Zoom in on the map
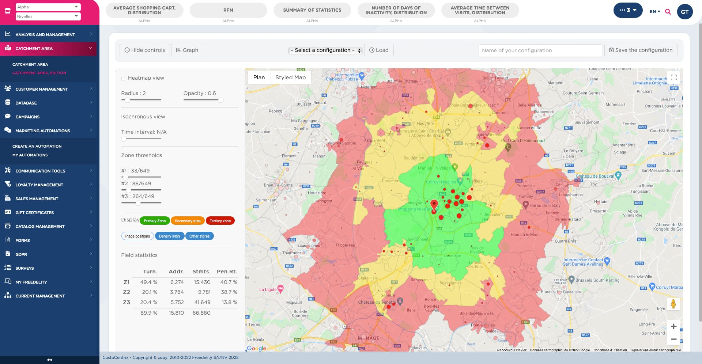 tap(673, 326)
